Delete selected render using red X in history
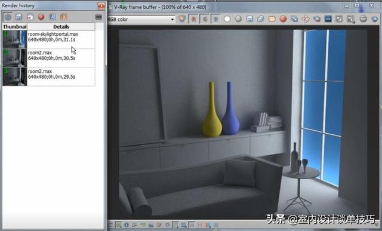Image resolution: width=382 pixels, height=231 pixels. pos(41,17)
